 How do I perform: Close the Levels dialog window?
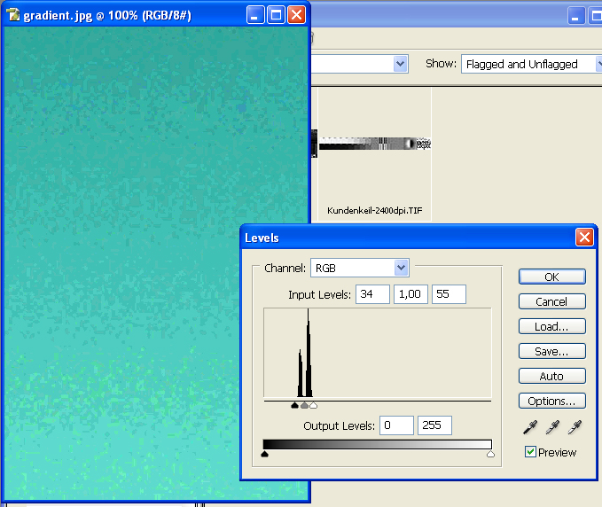584,238
